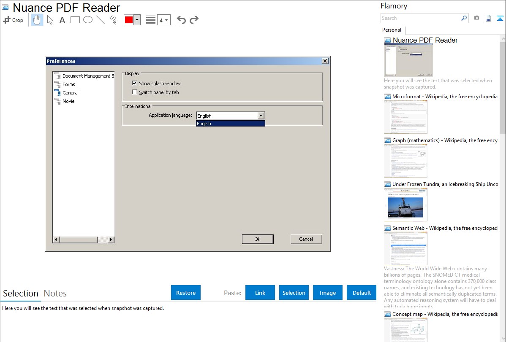Click the line thickness icon

pyautogui.click(x=150, y=20)
